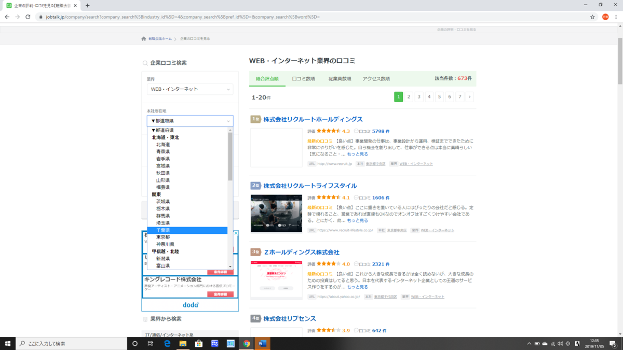Click the Wi-Fi network tray icon

553,343
